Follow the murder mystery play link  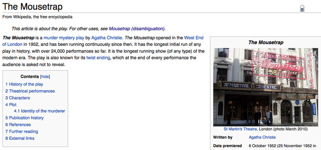point(64,38)
